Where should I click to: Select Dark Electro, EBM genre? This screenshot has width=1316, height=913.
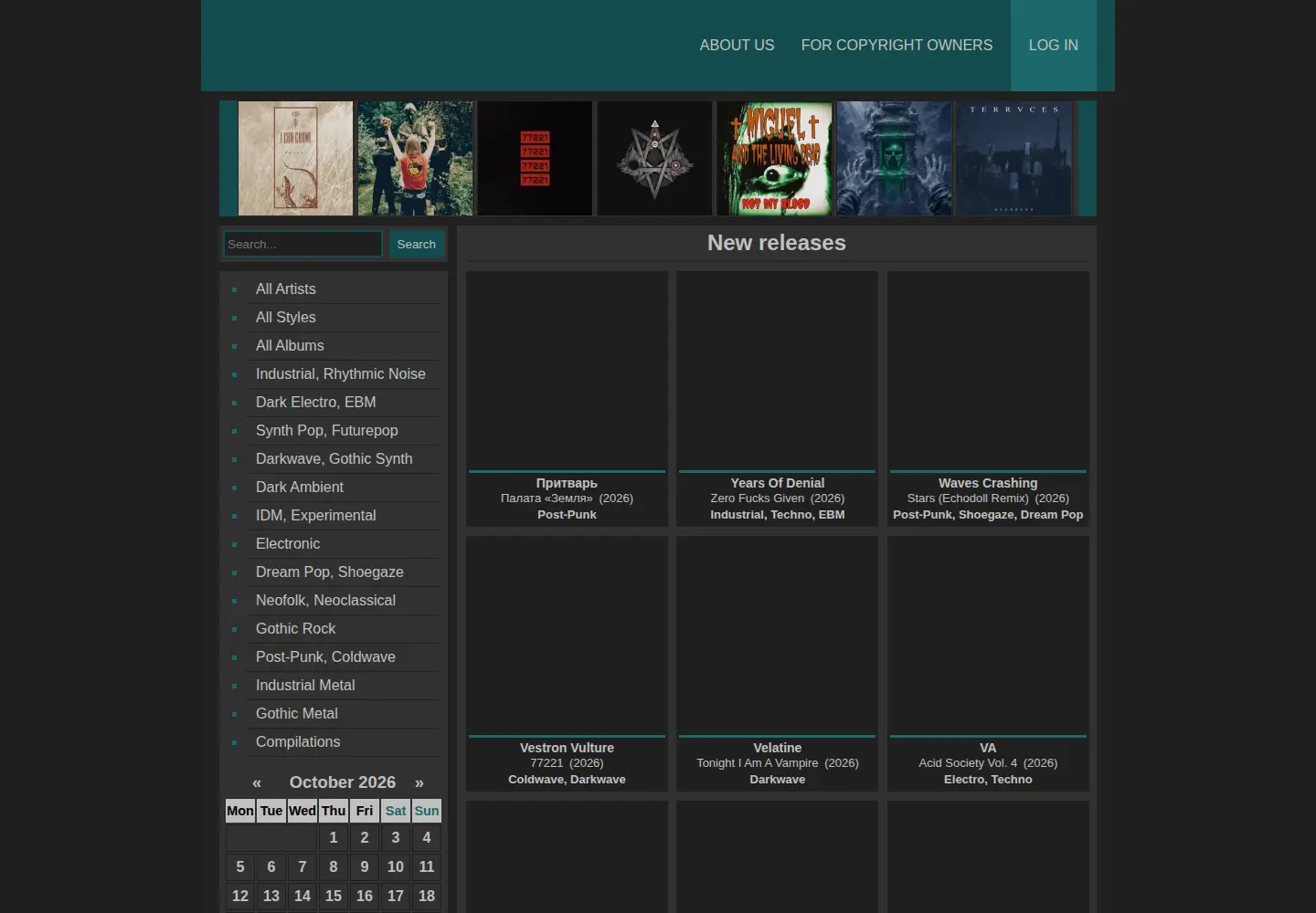tap(316, 402)
